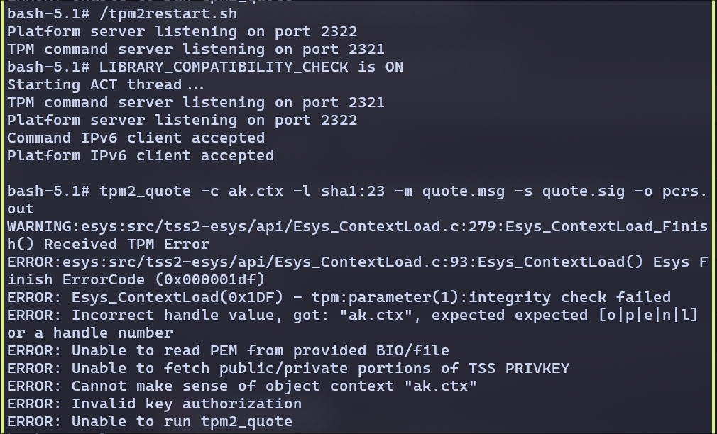
Task: Click the 'Cannot make sense of object context' line
Action: [x=242, y=386]
